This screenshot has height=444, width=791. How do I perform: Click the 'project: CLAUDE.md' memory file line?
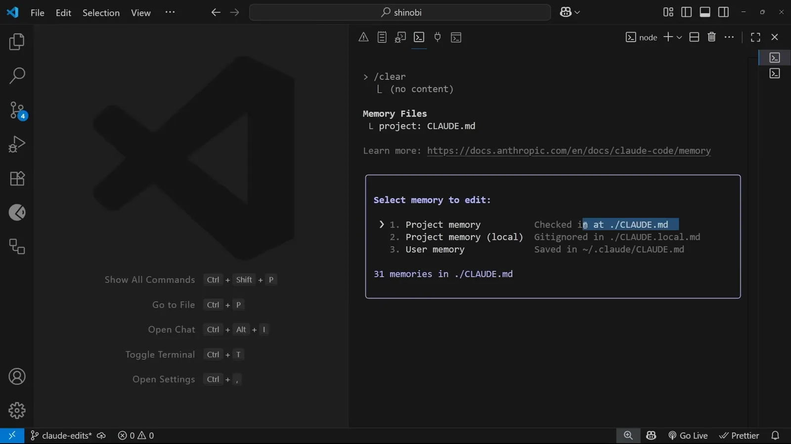(427, 126)
